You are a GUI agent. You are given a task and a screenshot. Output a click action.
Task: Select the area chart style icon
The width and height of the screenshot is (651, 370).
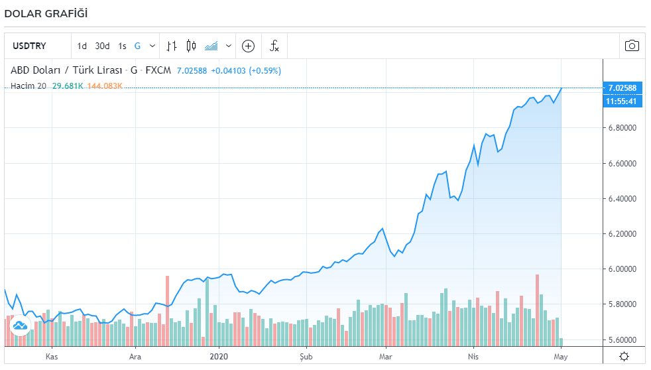tap(211, 46)
